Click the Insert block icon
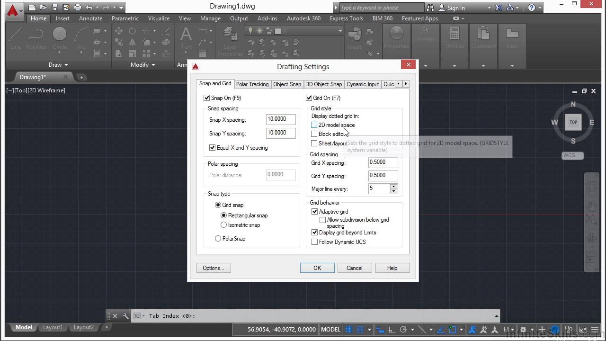Screen dimensions: 606x341 (355, 38)
